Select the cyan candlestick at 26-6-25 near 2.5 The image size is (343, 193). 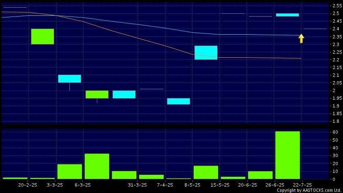coord(287,15)
